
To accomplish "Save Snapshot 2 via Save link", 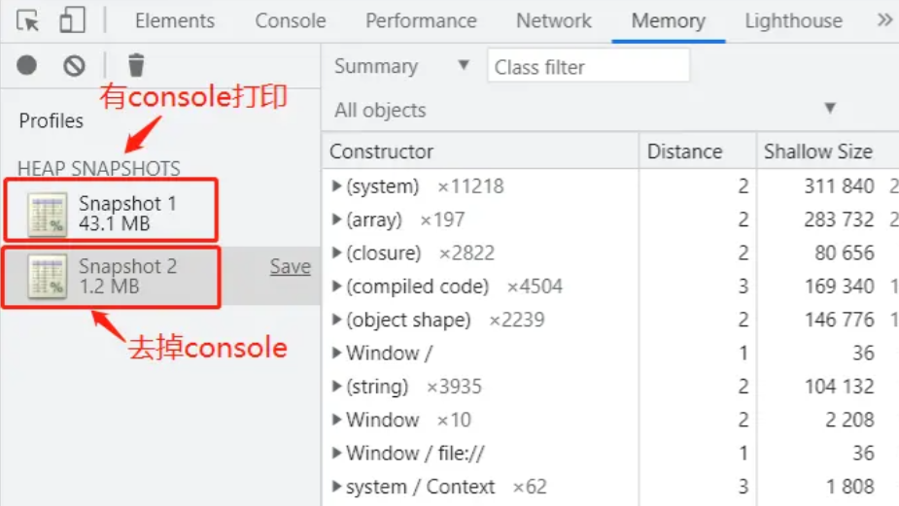I will [x=291, y=266].
